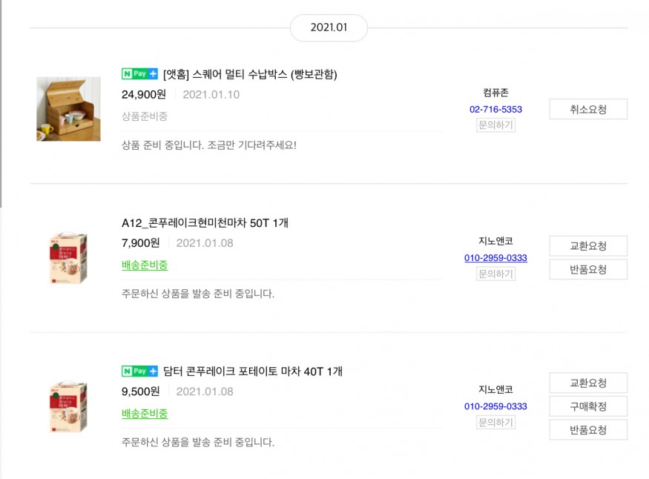This screenshot has height=479, width=649.
Task: Open the 7,900원 corn flake tea thumbnail
Action: (68, 258)
